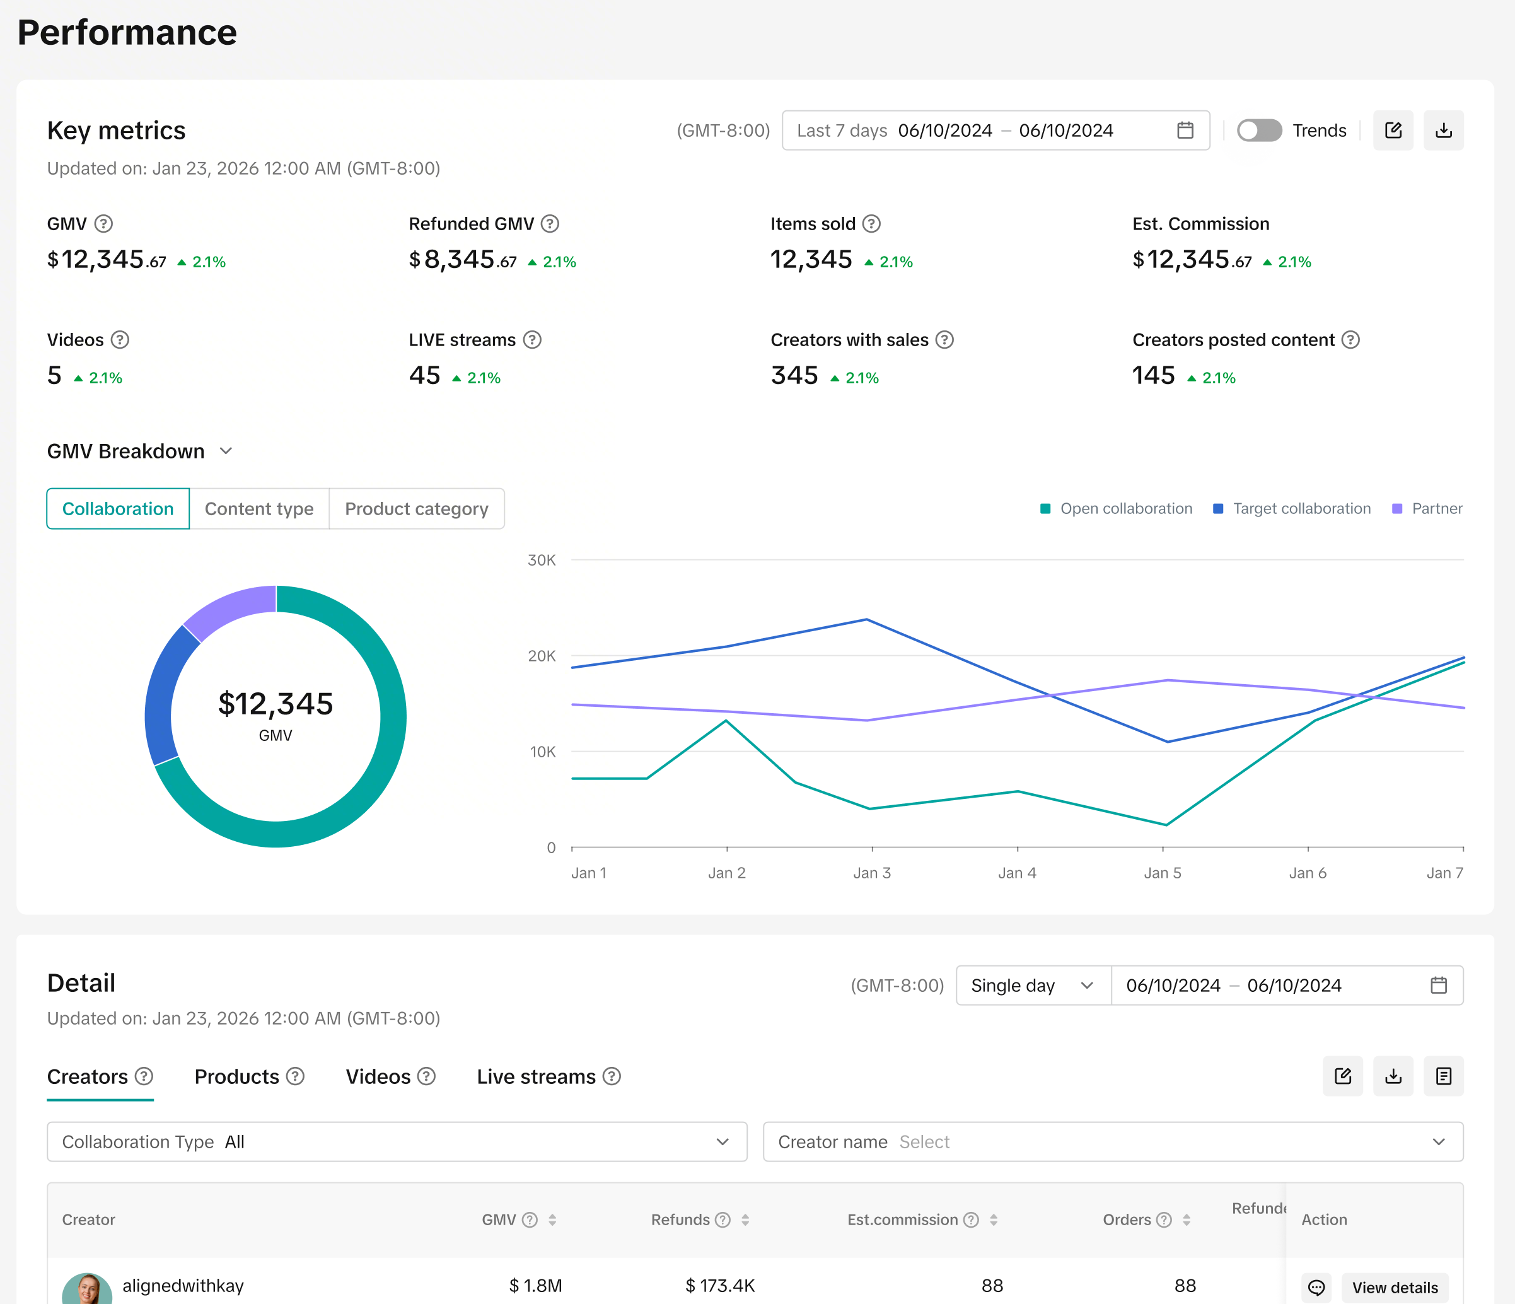
Task: Toggle Target collaboration legend series
Action: pos(1291,508)
